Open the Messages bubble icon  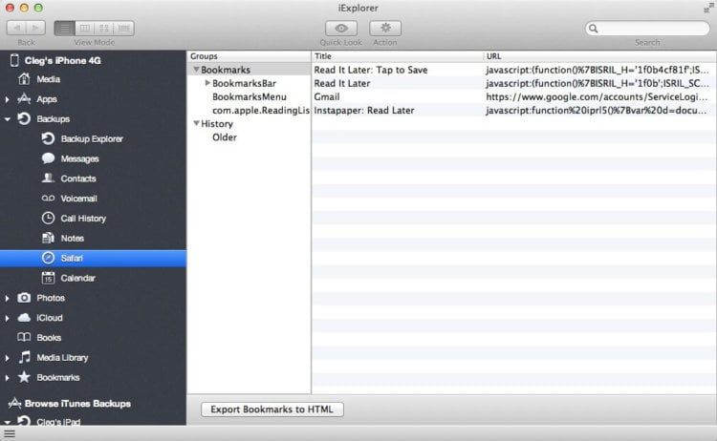coord(48,158)
